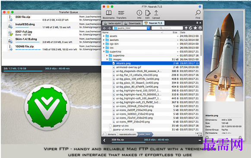Image resolution: width=251 pixels, height=158 pixels.
Task: Click the minus button in the bottom transfer bar
Action: pyautogui.click(x=200, y=140)
